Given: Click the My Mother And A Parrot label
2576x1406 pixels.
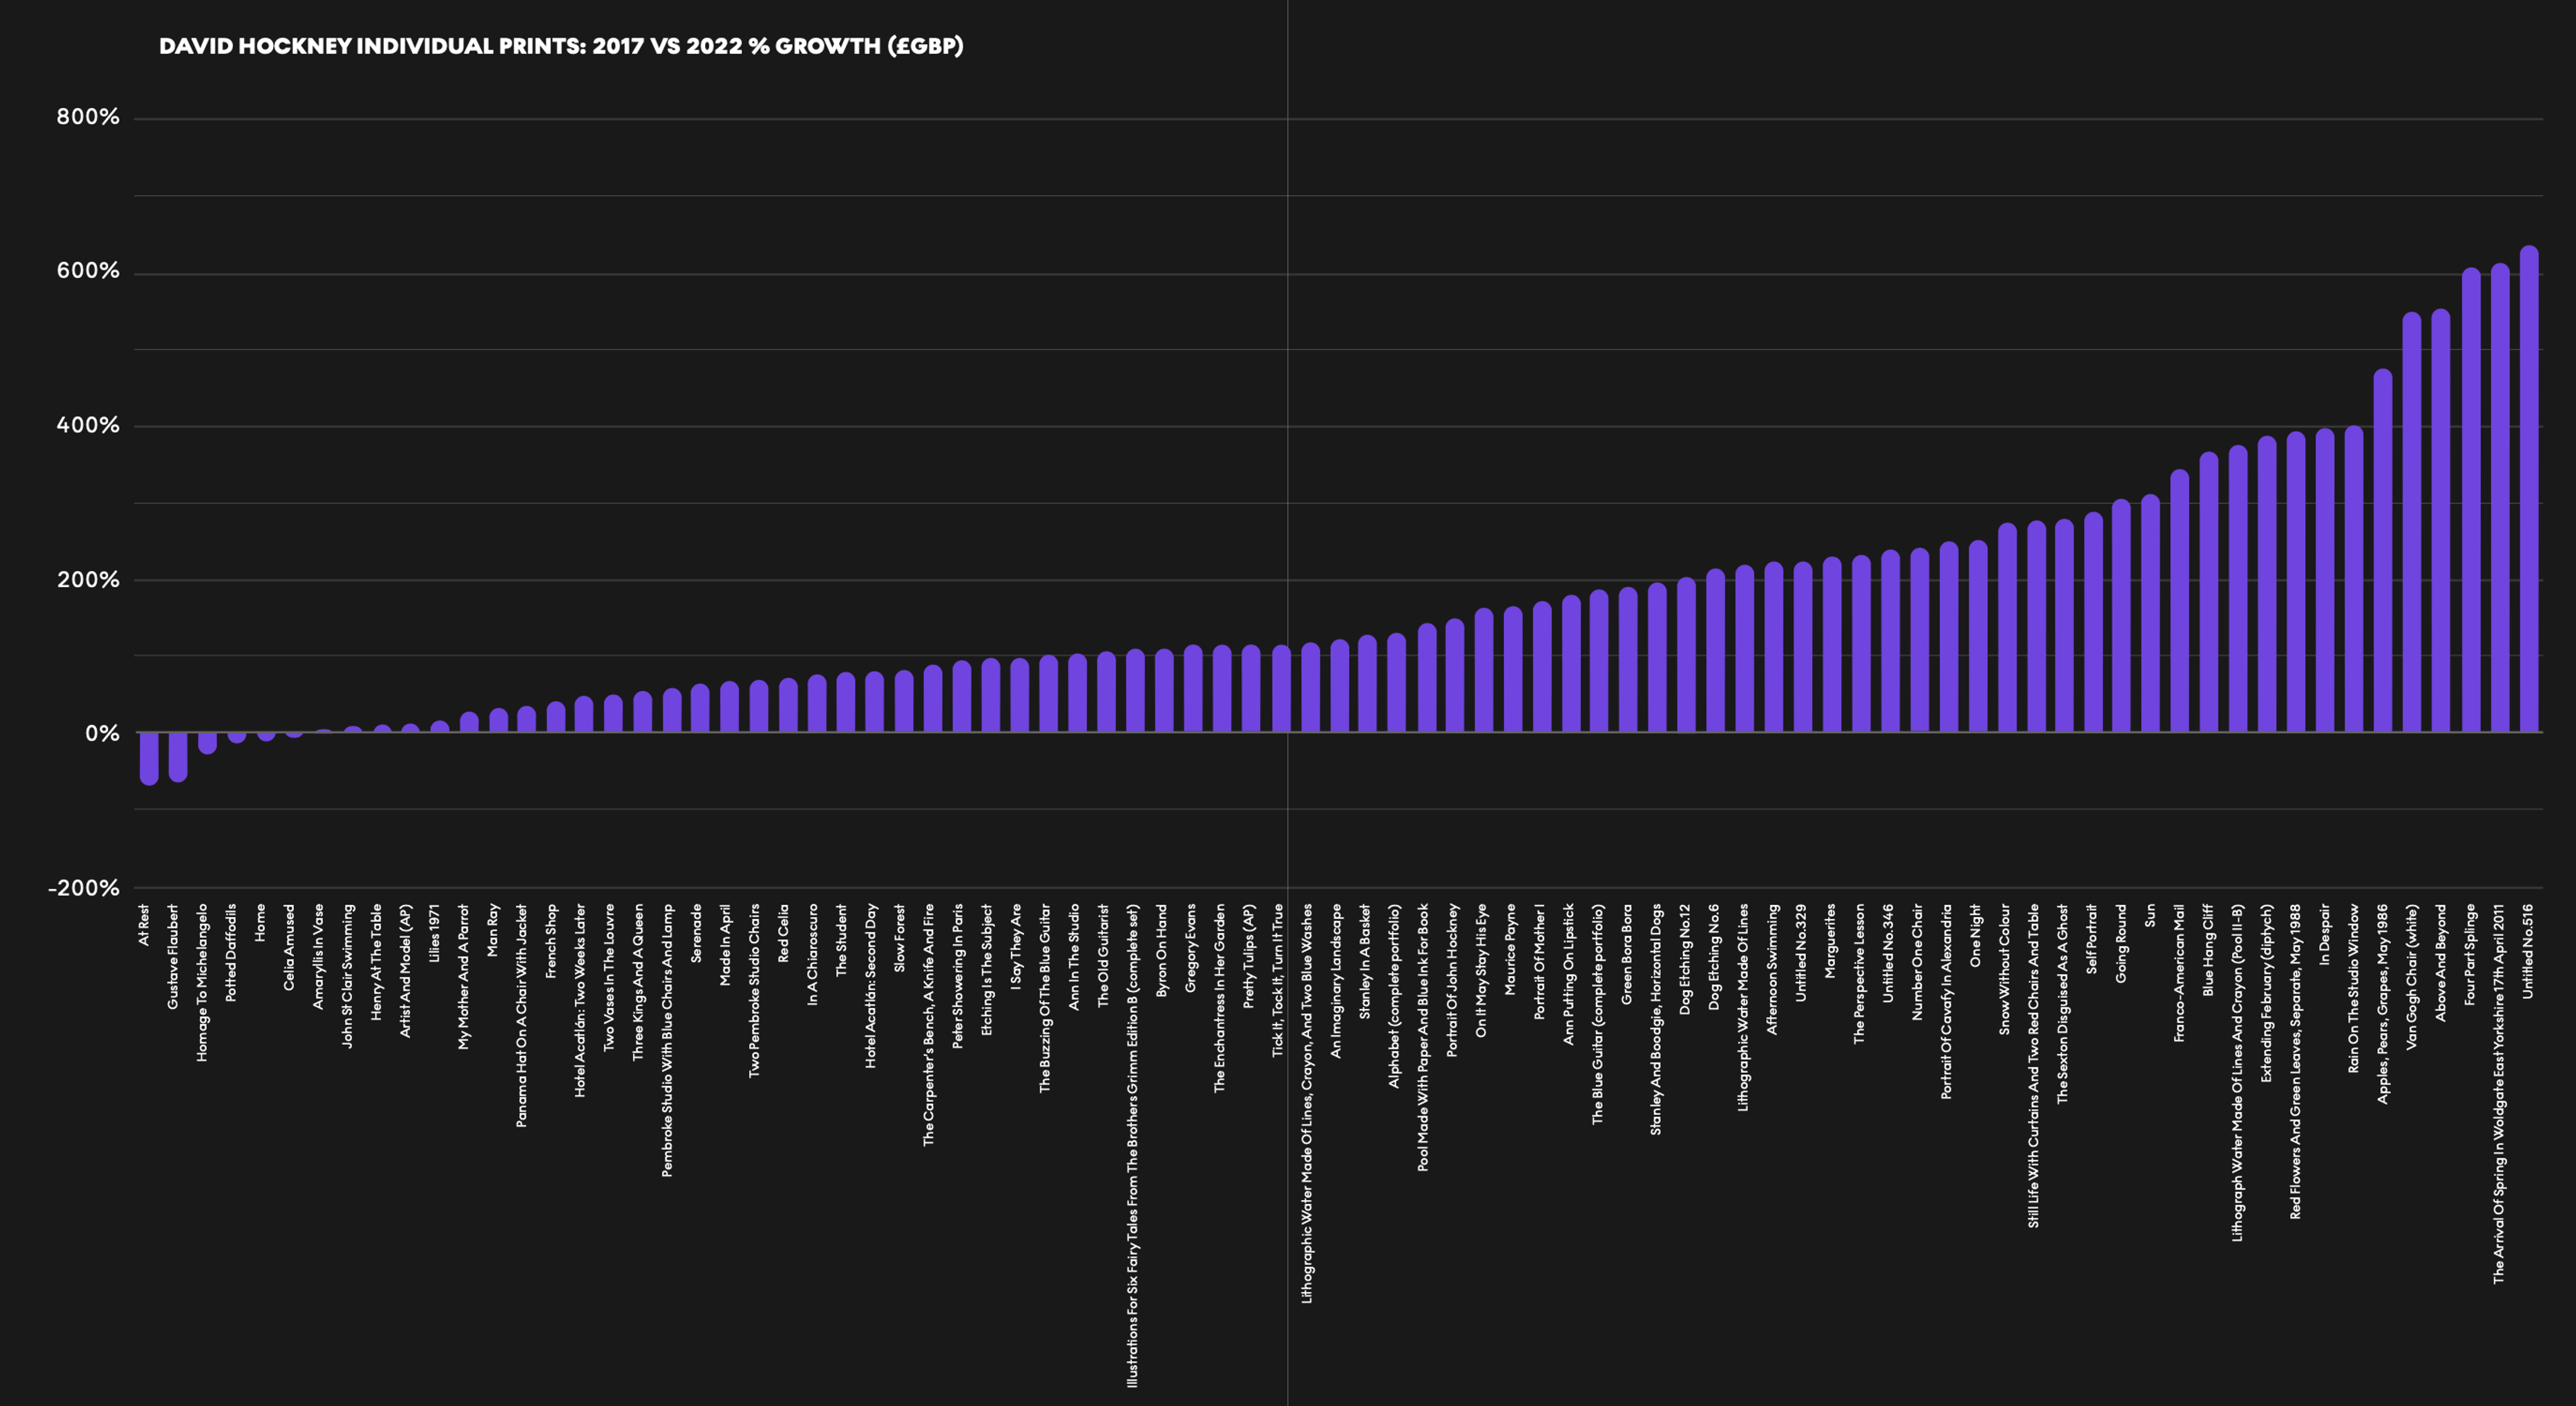Looking at the screenshot, I should point(464,977).
